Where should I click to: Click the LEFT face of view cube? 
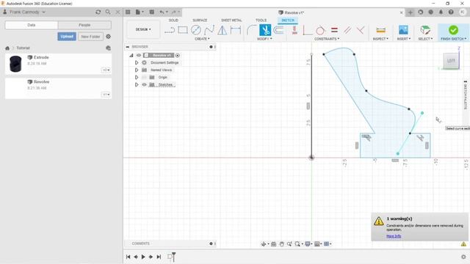[x=451, y=61]
